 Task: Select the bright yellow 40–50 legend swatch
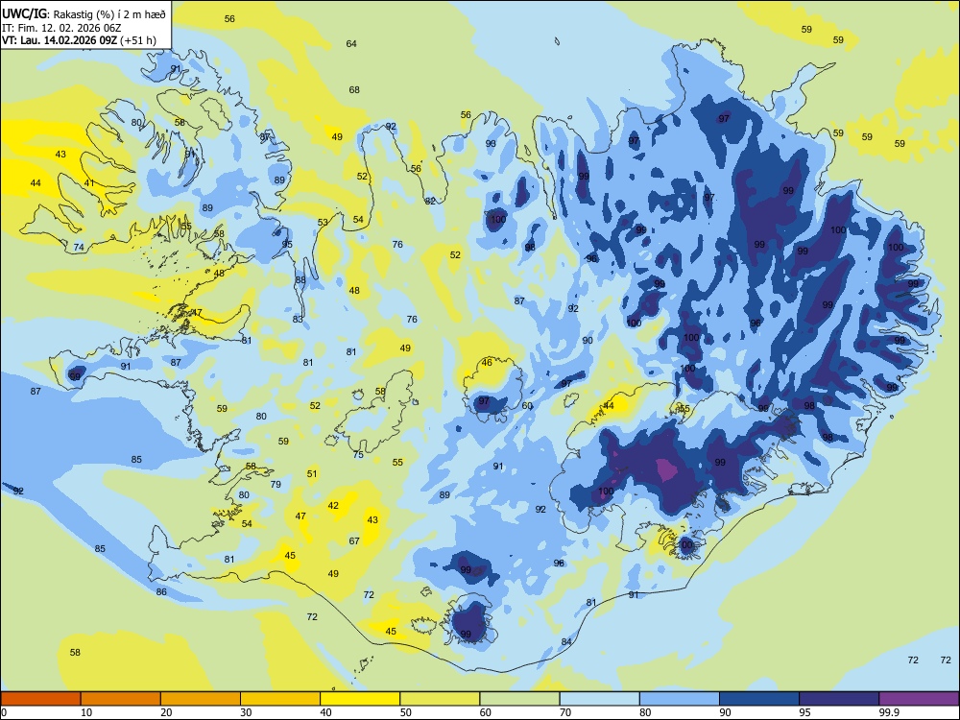360,699
